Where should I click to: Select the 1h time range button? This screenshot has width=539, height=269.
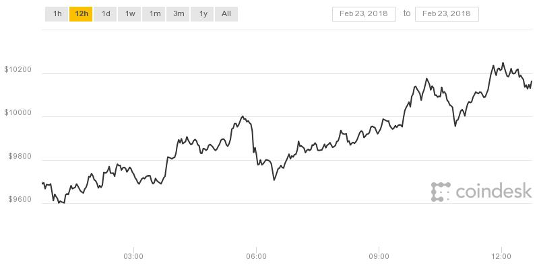[57, 14]
